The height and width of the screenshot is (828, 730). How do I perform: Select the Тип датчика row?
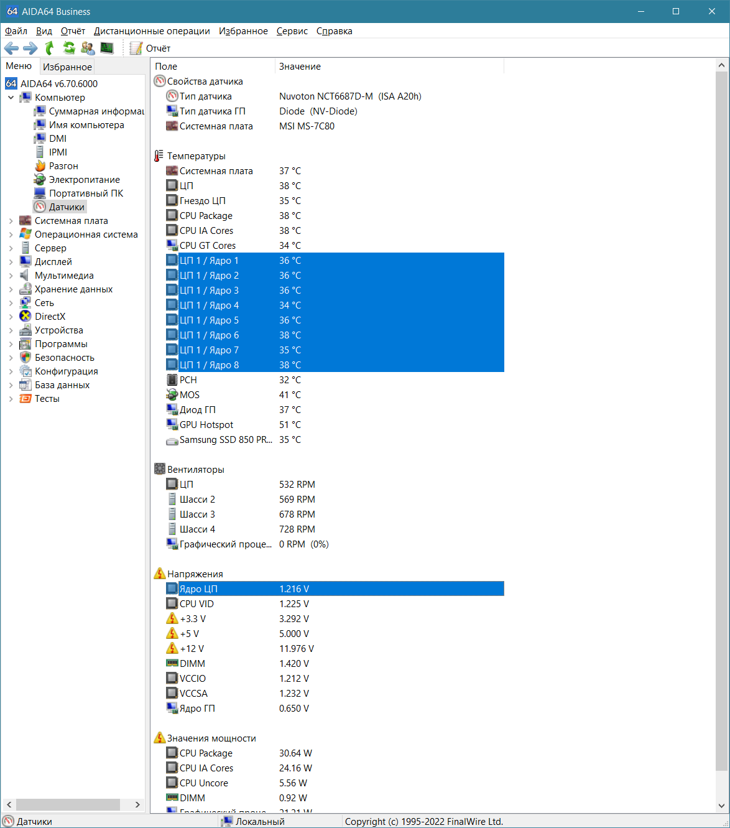click(335, 96)
